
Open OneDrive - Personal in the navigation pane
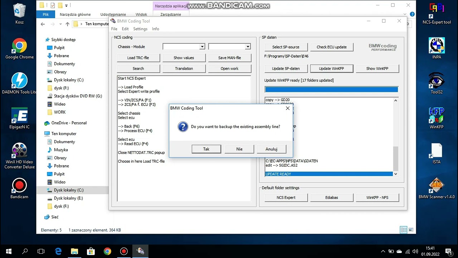tap(69, 123)
